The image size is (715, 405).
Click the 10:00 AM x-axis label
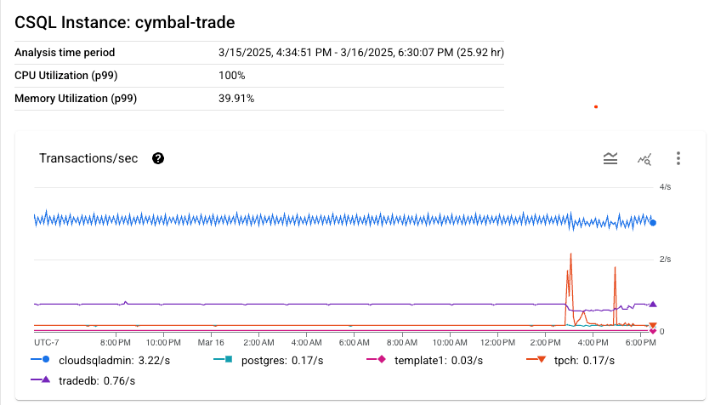tap(450, 342)
